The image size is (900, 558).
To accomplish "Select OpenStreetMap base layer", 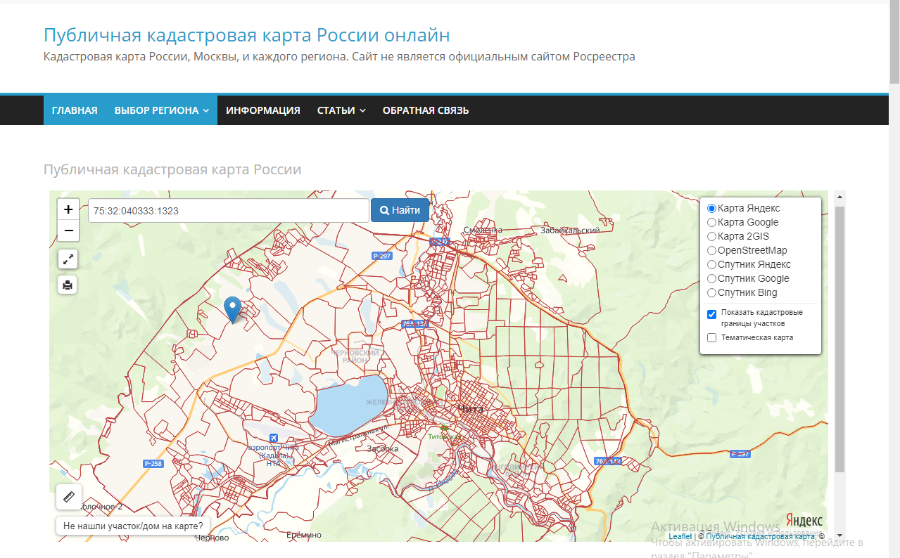I will click(712, 251).
